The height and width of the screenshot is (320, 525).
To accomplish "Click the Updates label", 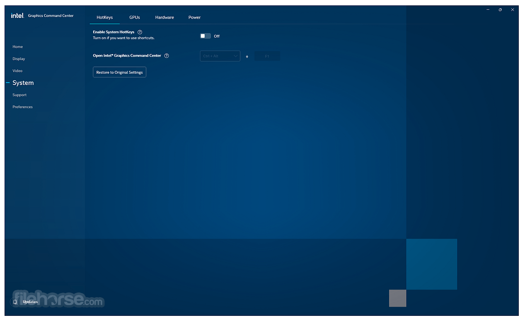I will pos(30,302).
